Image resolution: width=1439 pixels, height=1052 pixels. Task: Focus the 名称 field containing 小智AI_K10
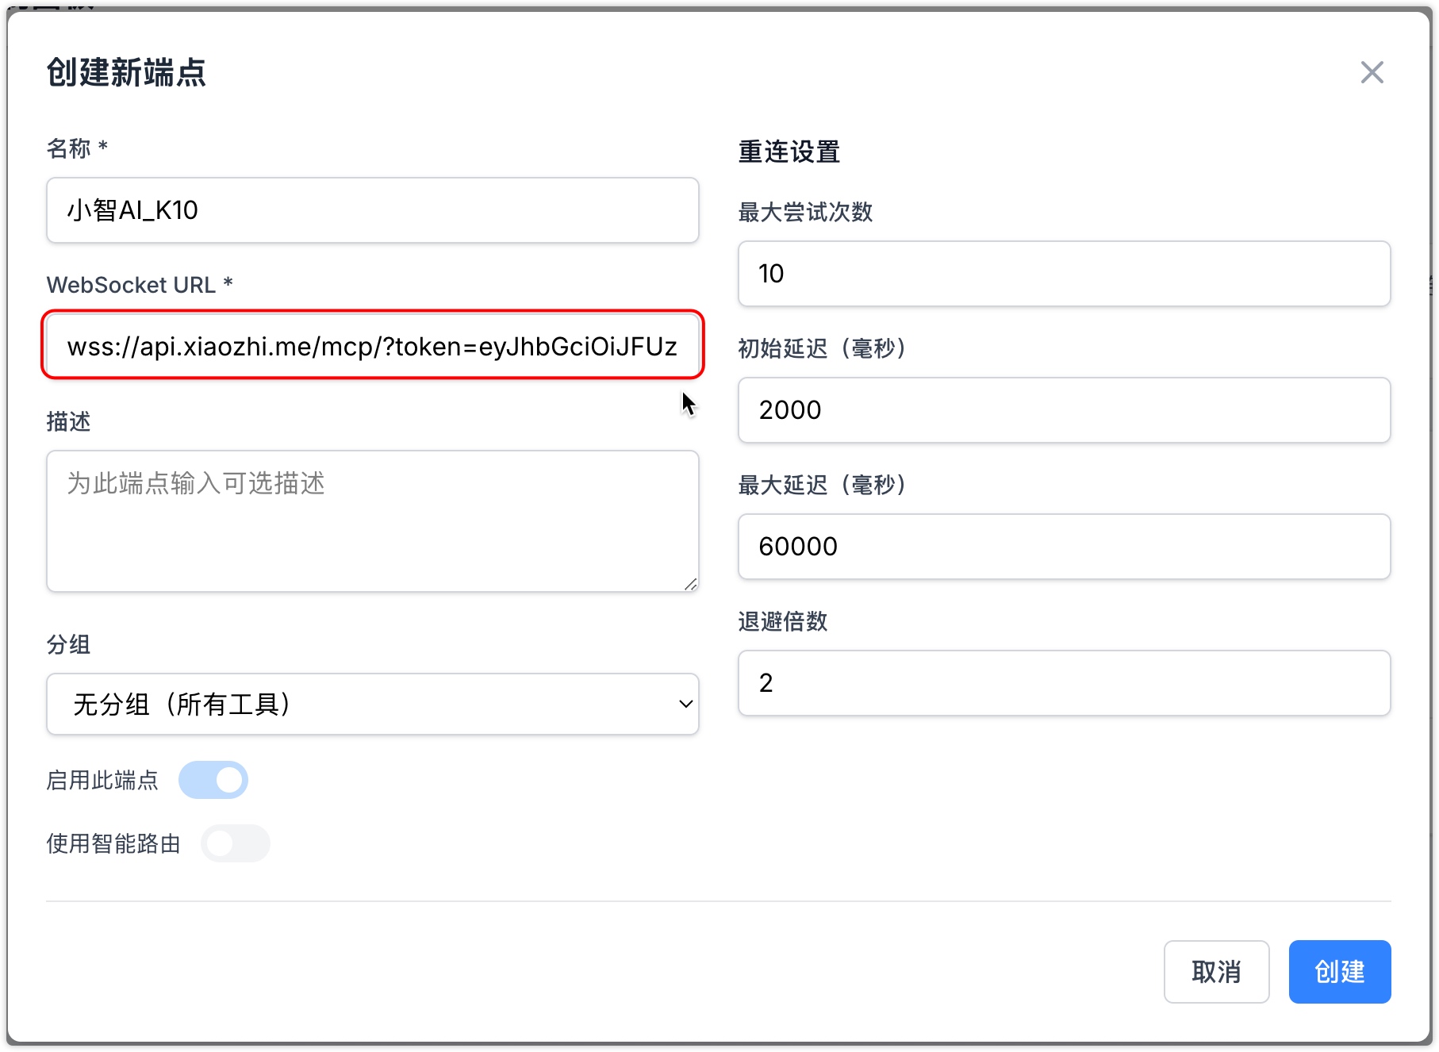[x=372, y=210]
